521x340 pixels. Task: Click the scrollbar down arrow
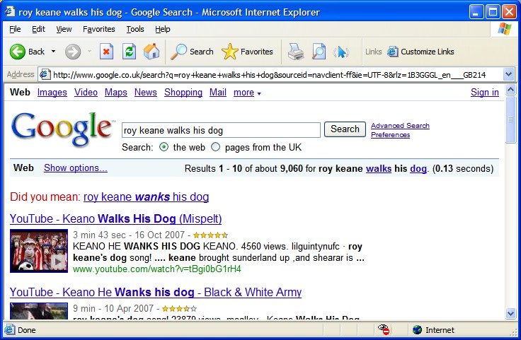point(510,313)
